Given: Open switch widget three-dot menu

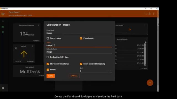Looking at the screenshot, I should (33, 46).
